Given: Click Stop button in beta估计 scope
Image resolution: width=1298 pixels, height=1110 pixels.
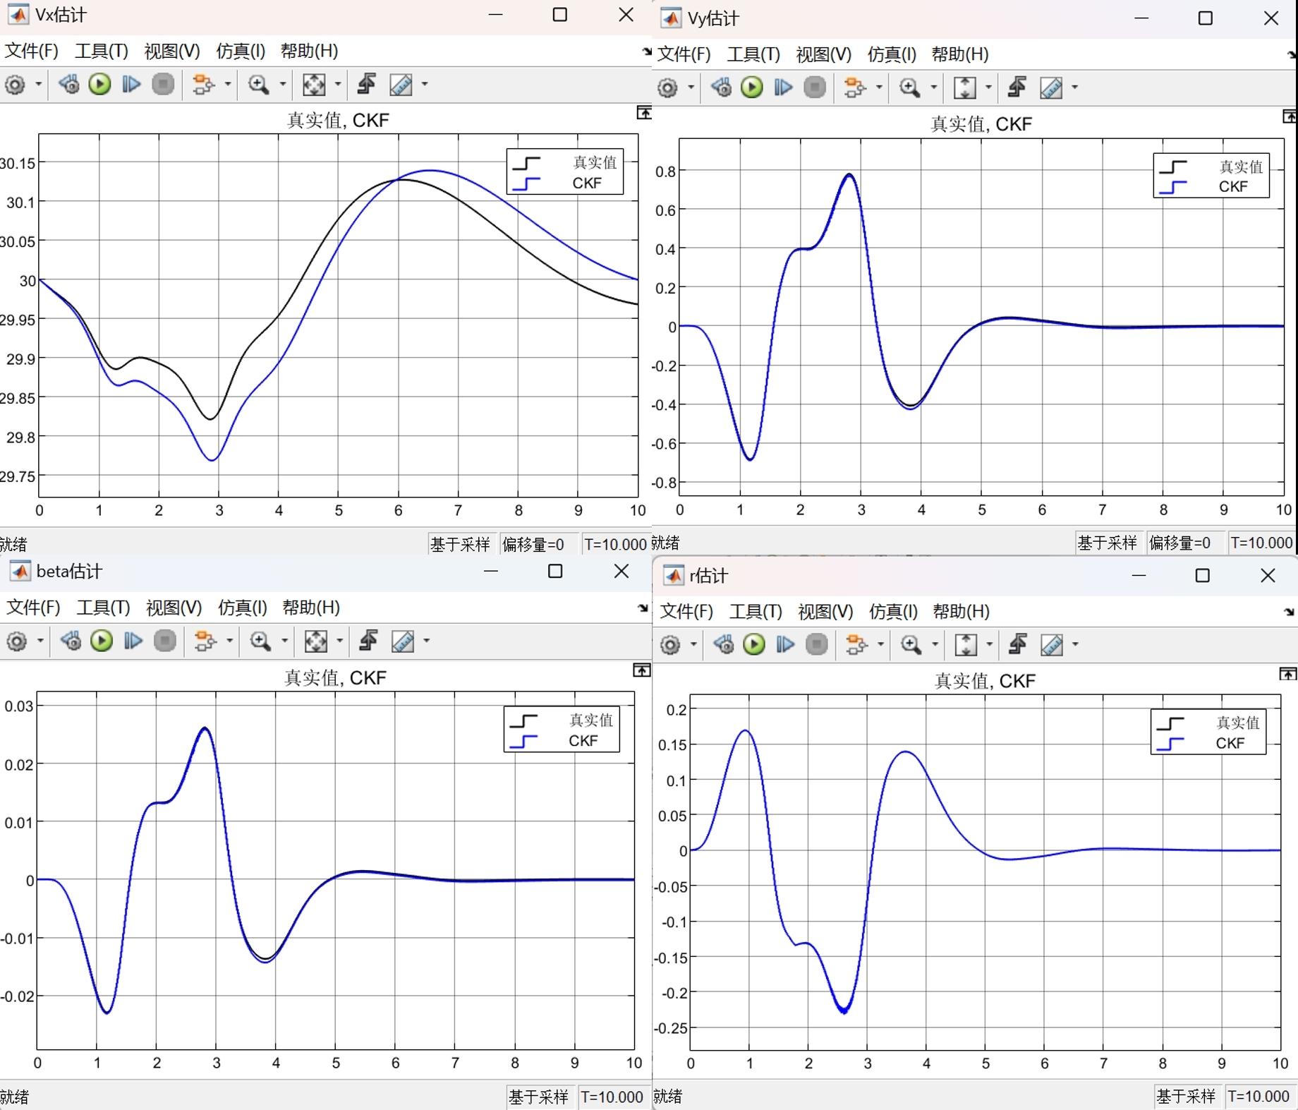Looking at the screenshot, I should tap(165, 641).
